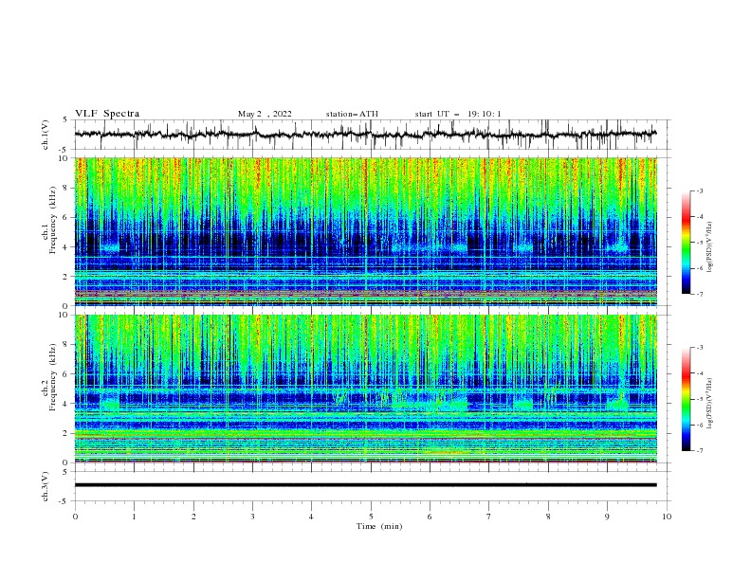Click the ch.2 spectrogram panel
Screen dimensions: 751x580
click(365, 389)
